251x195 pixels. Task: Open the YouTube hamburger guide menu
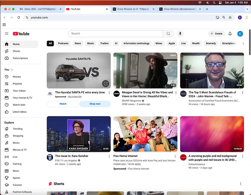(x=7, y=34)
